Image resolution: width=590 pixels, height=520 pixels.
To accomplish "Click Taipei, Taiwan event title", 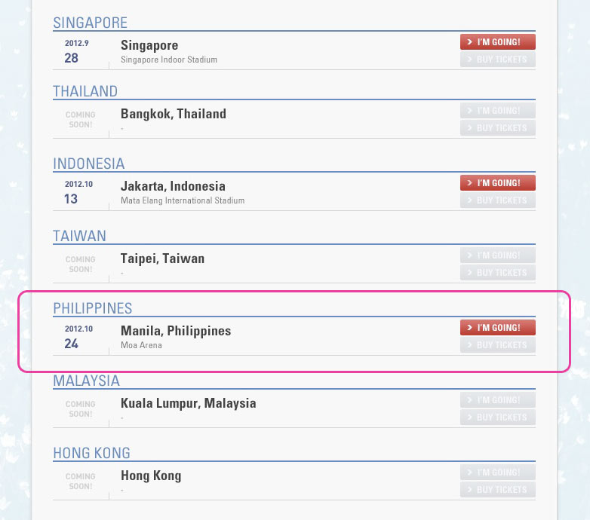I will coord(162,258).
